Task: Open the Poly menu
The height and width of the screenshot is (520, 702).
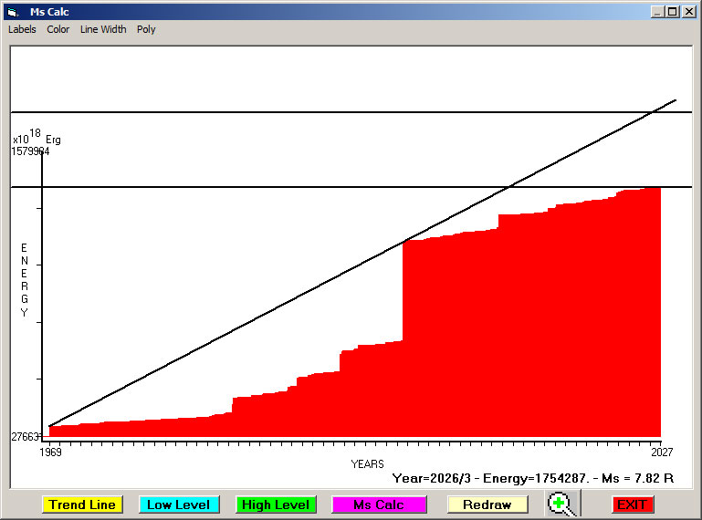Action: 146,29
